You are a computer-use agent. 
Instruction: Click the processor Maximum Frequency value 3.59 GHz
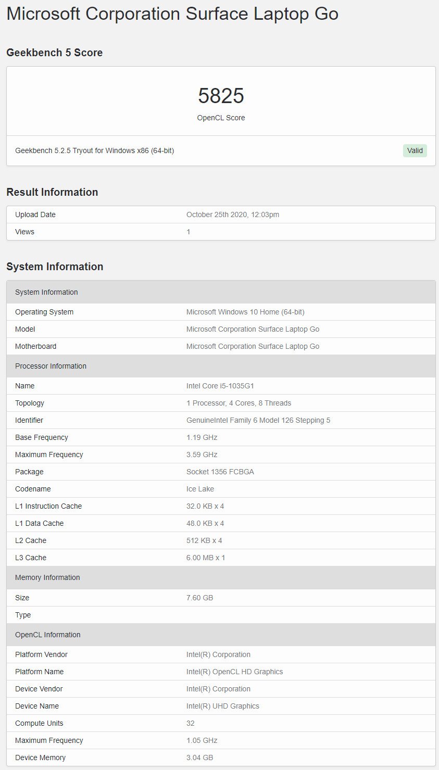coord(202,455)
